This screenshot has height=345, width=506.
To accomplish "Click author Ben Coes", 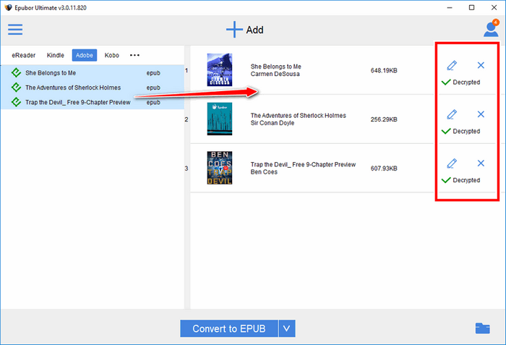I will (x=264, y=172).
